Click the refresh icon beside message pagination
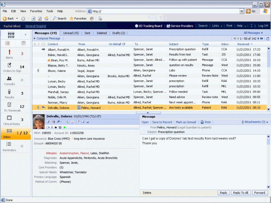 pos(267,39)
